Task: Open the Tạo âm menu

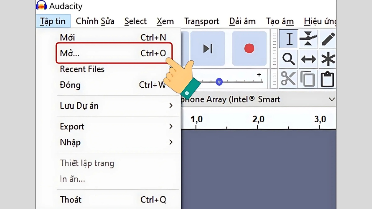Action: [x=280, y=21]
